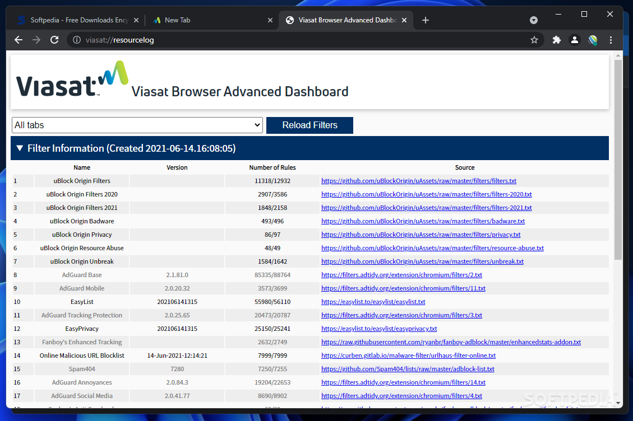
Task: Click version value 2.1.81.0
Action: click(x=177, y=275)
